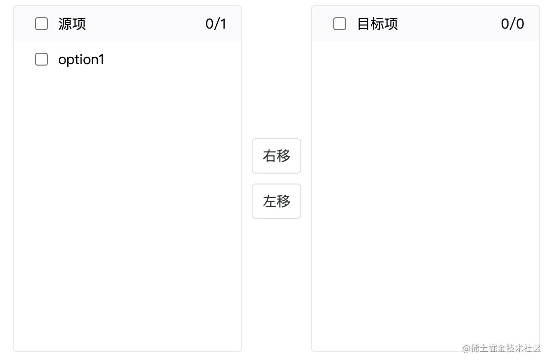Toggle the target list header checkbox
Viewport: 552px width, 364px height.
[x=339, y=23]
